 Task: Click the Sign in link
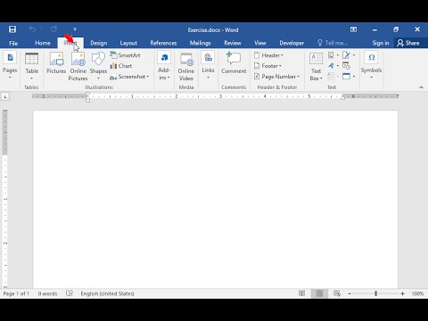pyautogui.click(x=381, y=43)
